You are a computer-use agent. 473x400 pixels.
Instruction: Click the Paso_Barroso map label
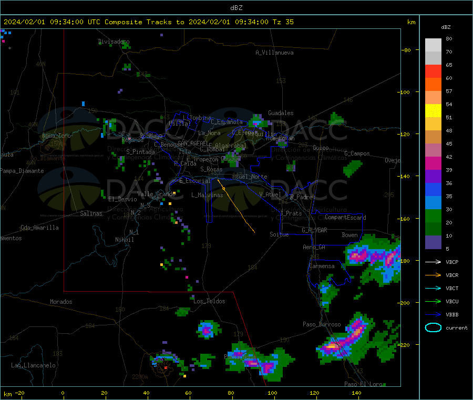tap(322, 324)
